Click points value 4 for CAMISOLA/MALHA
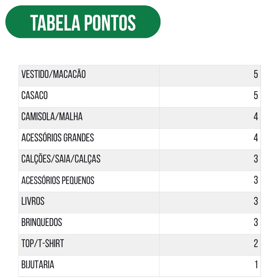 tap(256, 117)
